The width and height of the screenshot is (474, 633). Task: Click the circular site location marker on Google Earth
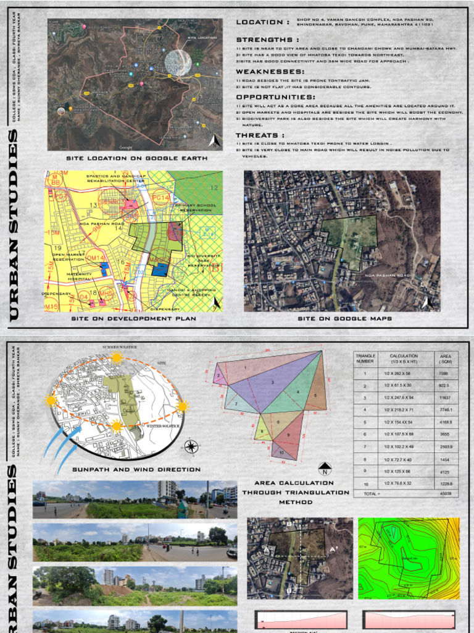tap(177, 63)
